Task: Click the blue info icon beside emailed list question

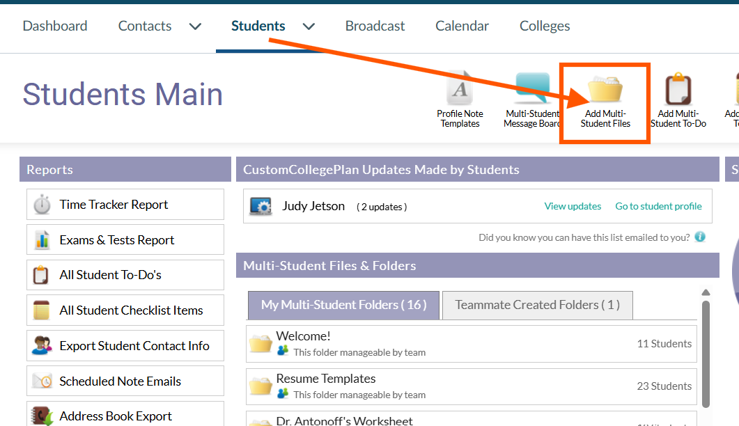Action: coord(700,237)
